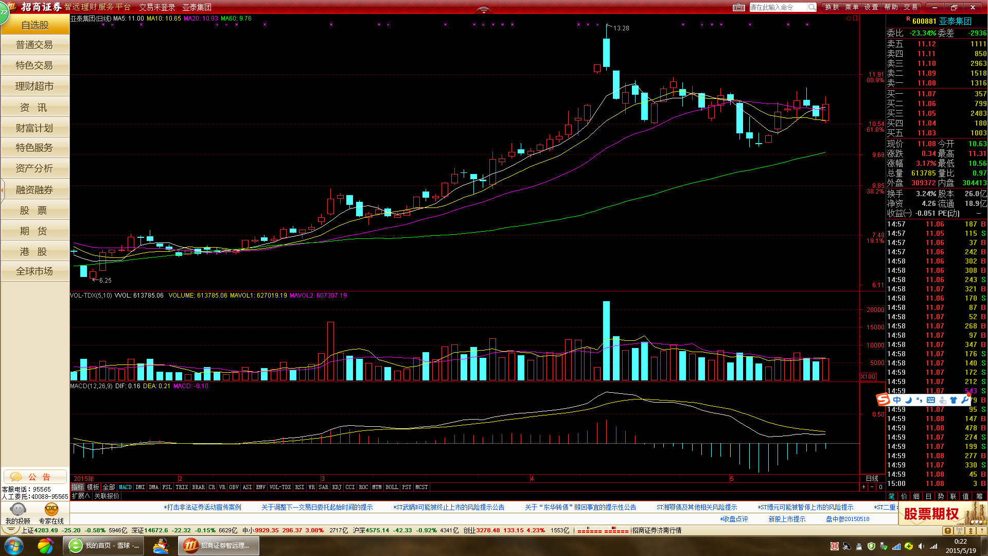Select the 全部 tab in indicator bar
The height and width of the screenshot is (556, 988).
coord(109,487)
